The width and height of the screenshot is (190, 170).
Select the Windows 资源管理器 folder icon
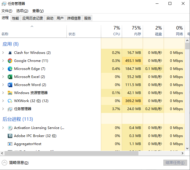point(10,93)
